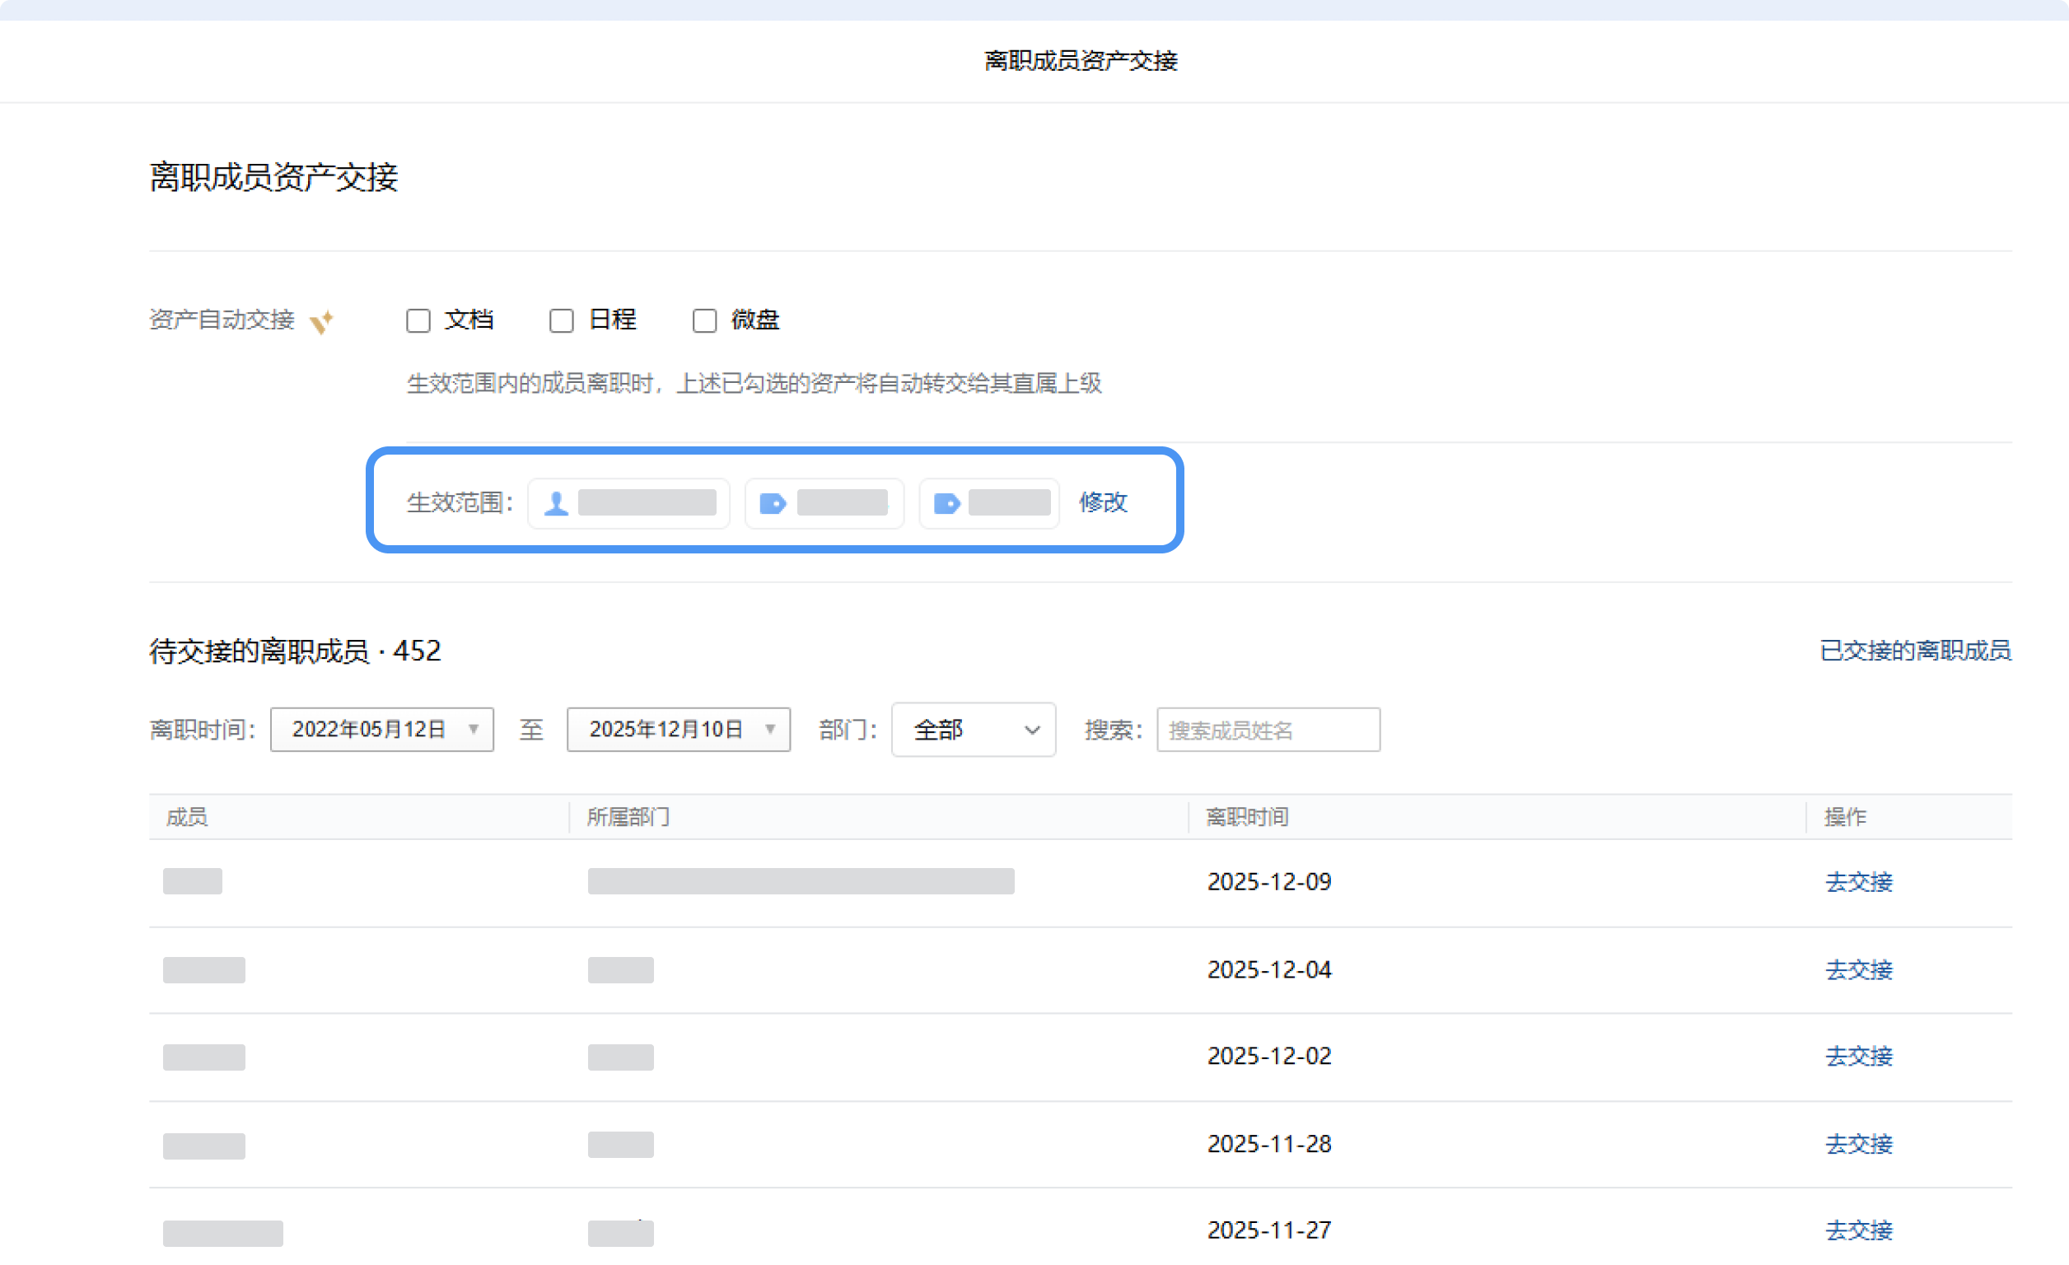Screen dimensions: 2069x1265
Task: Click the 成员 column header
Action: coord(186,817)
